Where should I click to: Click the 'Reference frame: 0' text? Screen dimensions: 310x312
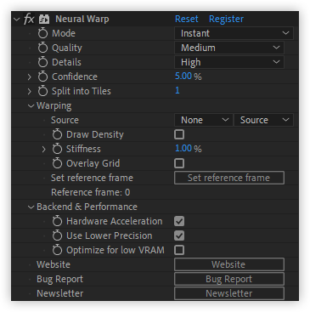pos(91,192)
